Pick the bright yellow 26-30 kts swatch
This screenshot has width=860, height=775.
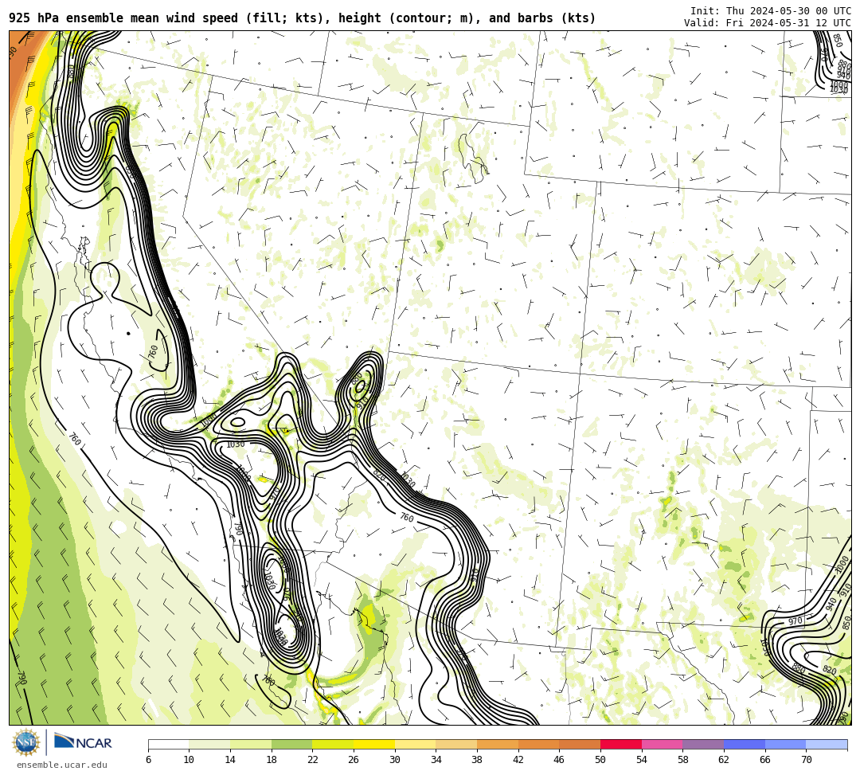point(374,744)
